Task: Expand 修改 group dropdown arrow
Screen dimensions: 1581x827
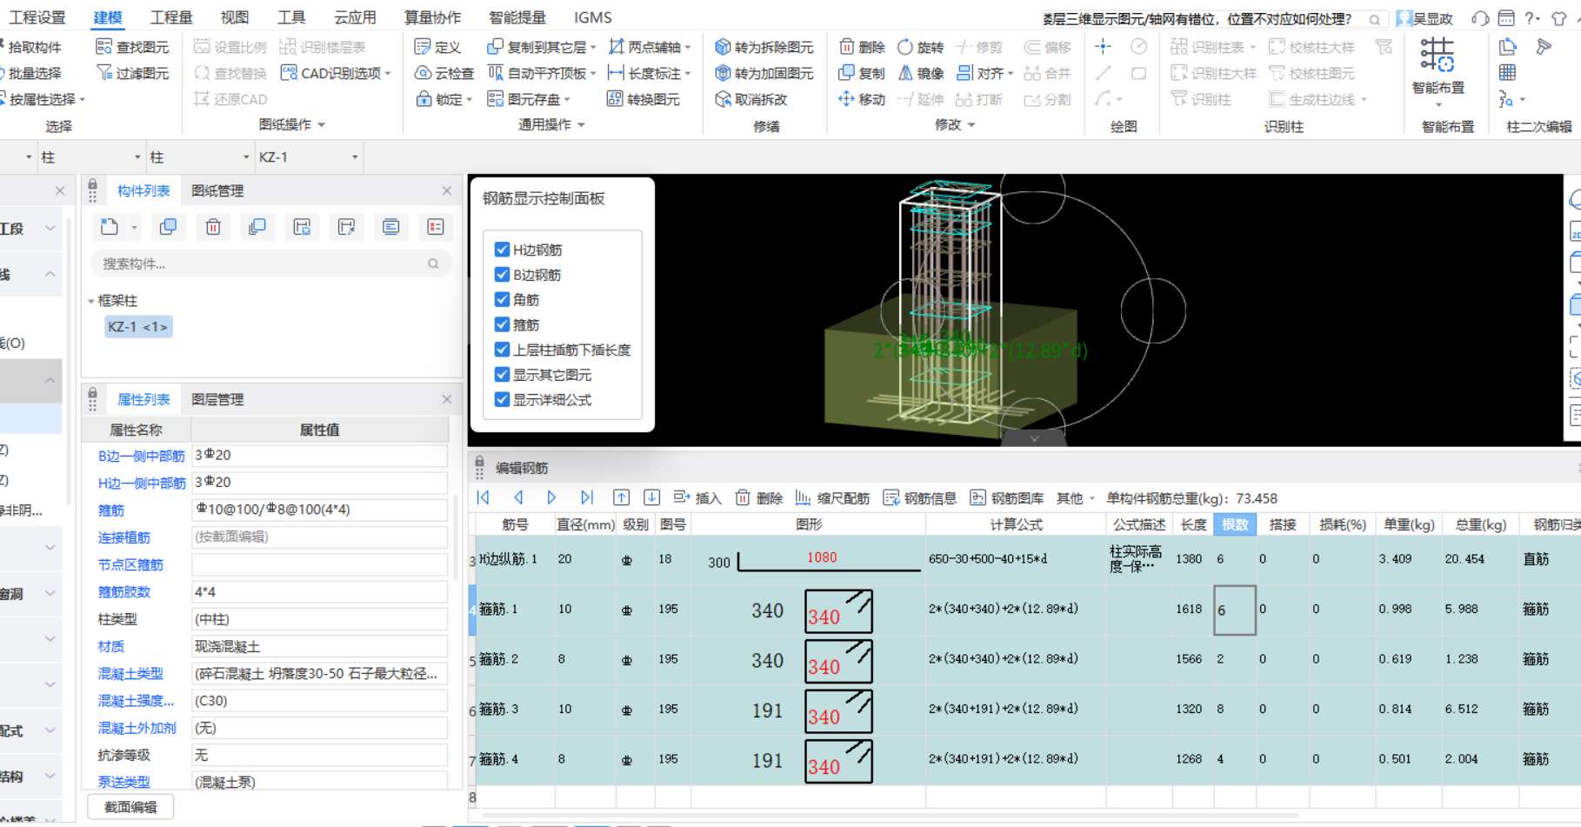Action: click(971, 125)
